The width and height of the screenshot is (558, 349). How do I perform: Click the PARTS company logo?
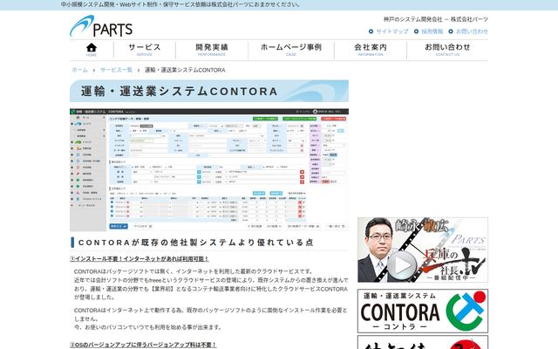coord(101,26)
